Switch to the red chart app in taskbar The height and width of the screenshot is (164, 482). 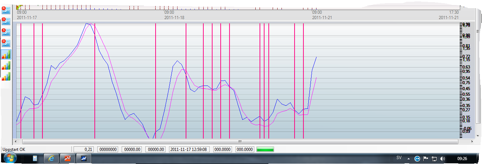[x=67, y=159]
